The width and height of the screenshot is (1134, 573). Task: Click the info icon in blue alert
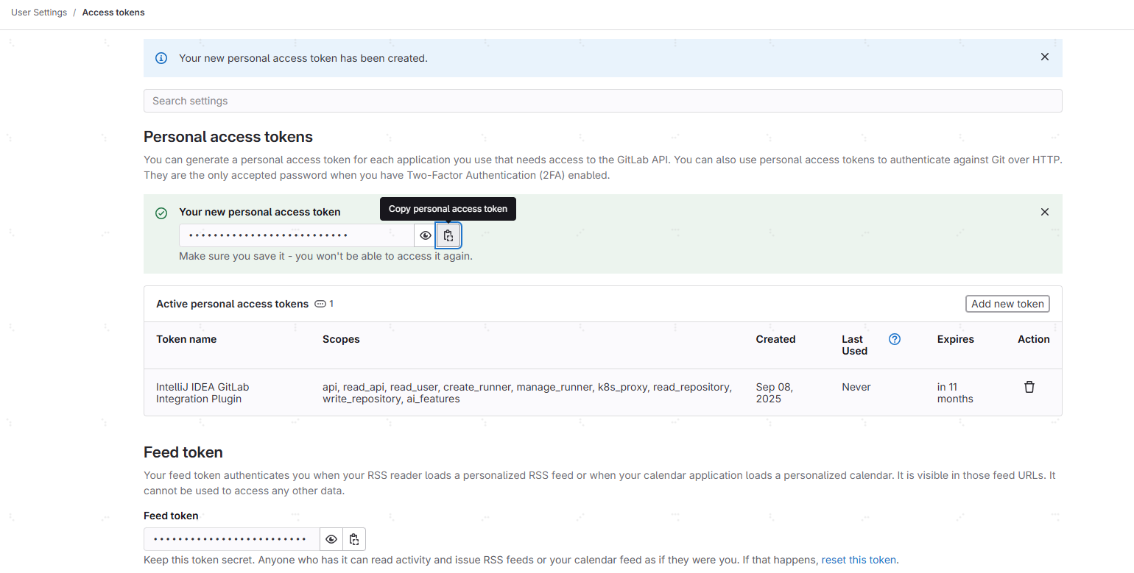click(x=161, y=58)
